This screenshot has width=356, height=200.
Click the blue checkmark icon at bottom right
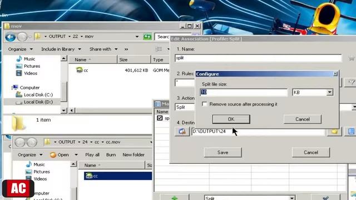[325, 198]
